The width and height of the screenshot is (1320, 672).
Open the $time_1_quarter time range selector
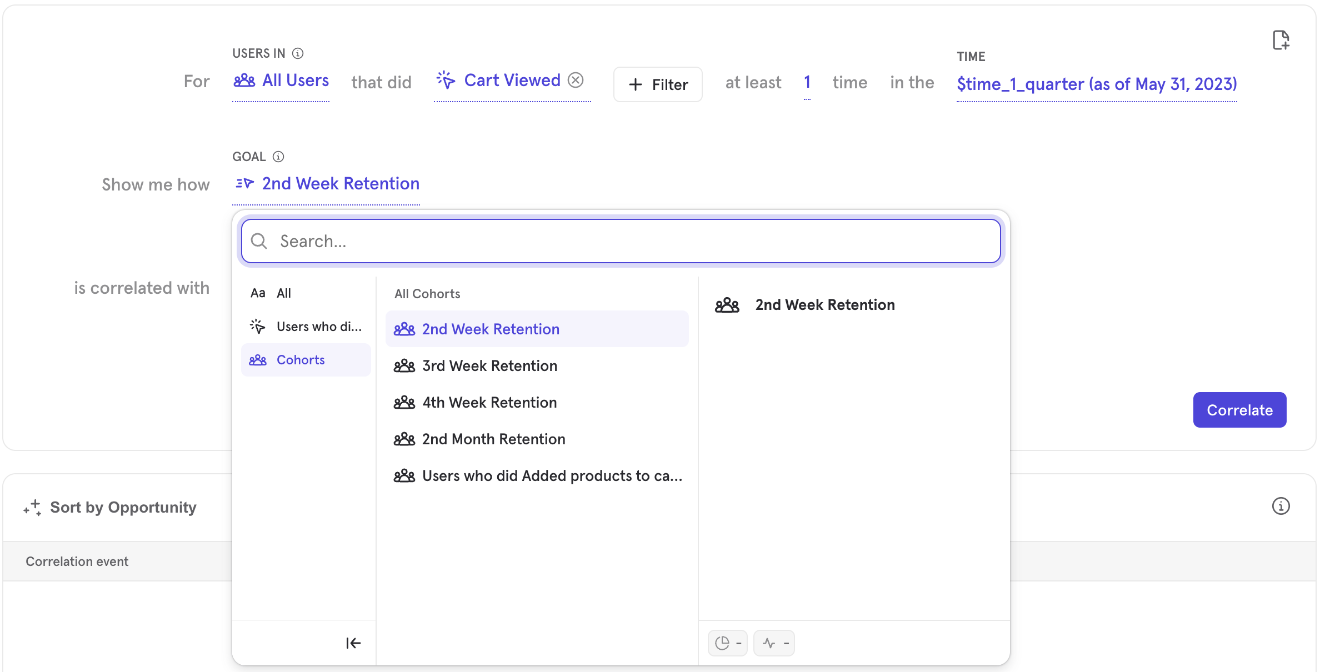coord(1097,84)
